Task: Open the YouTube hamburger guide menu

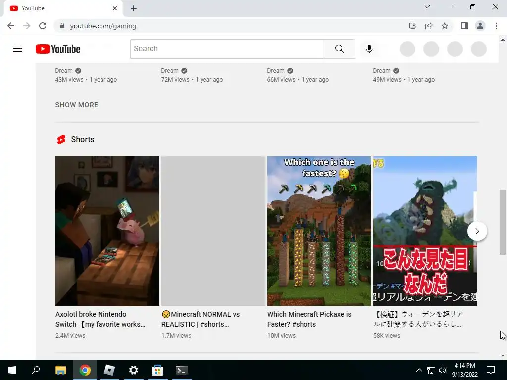Action: (x=18, y=49)
